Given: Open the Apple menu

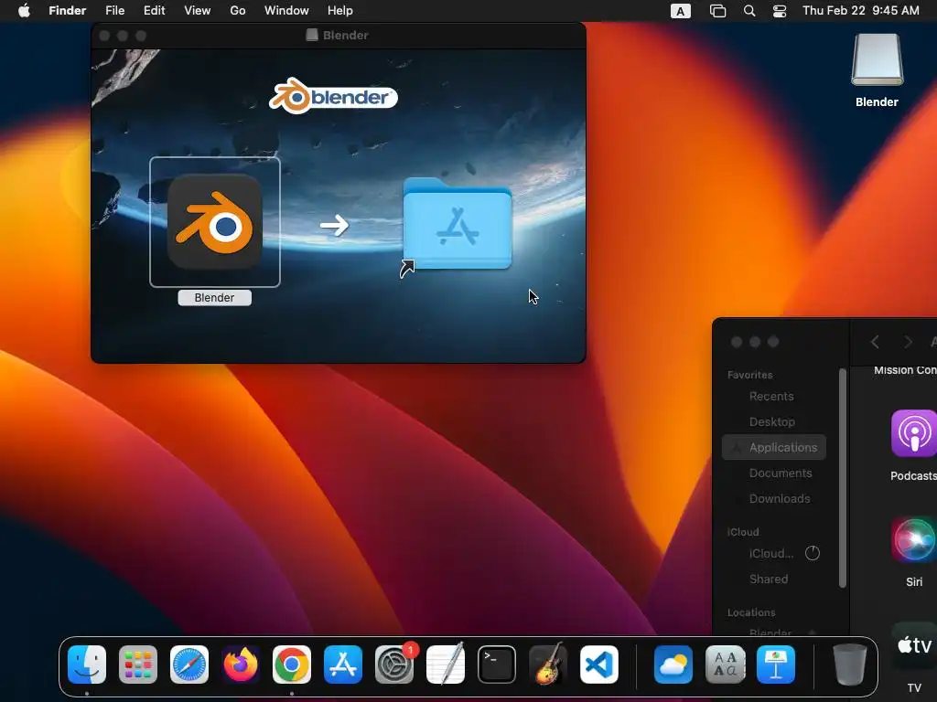Looking at the screenshot, I should click(24, 11).
